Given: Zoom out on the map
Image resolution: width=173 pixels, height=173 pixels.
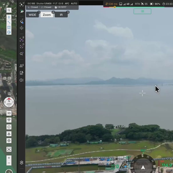Looking at the screenshot, I should (9, 163).
